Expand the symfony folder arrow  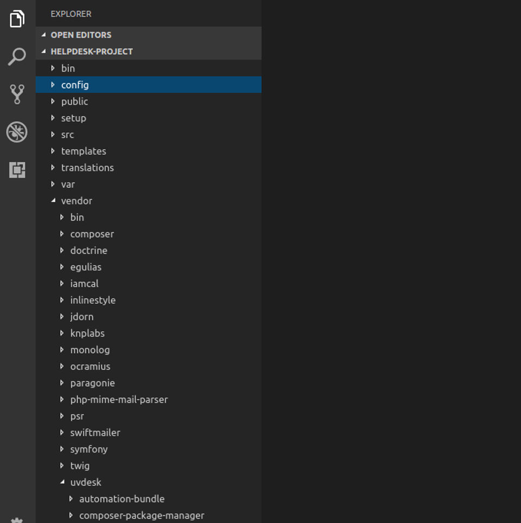click(62, 449)
